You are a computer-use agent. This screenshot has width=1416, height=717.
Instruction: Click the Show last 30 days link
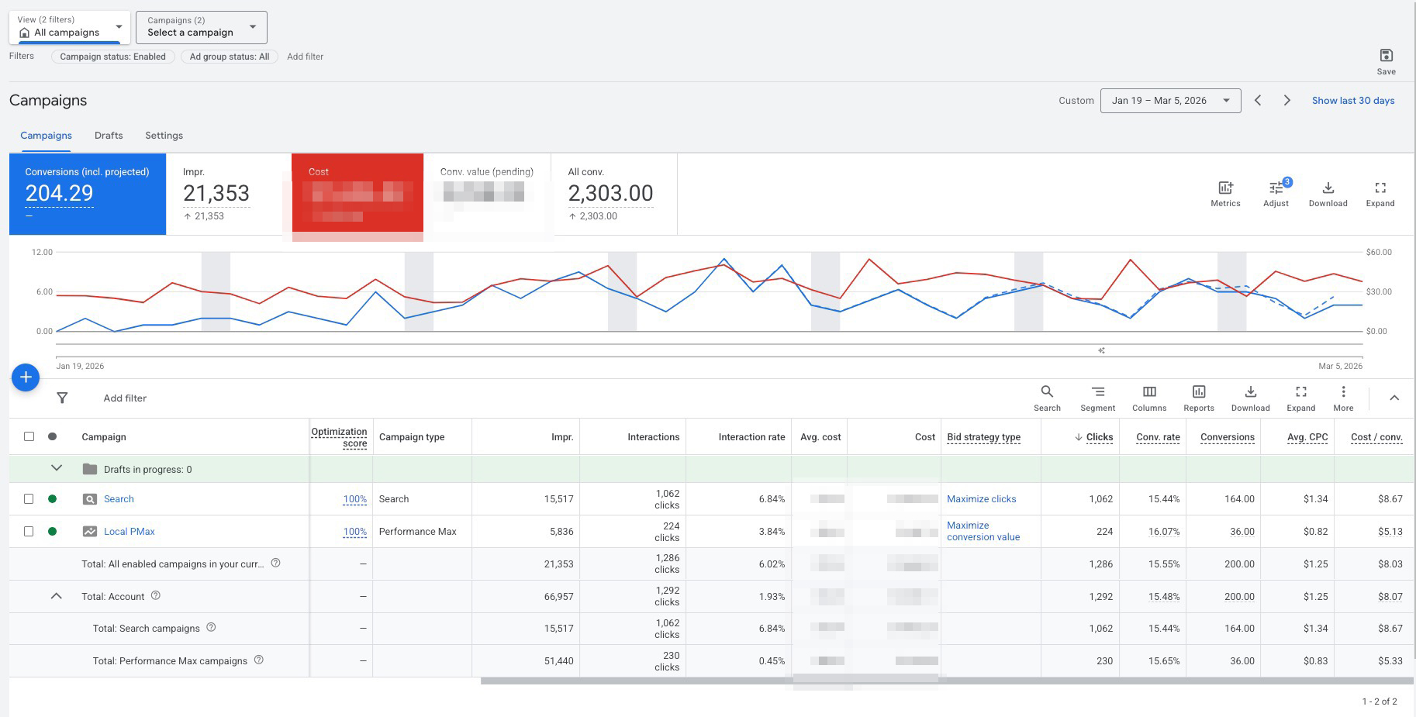point(1352,100)
